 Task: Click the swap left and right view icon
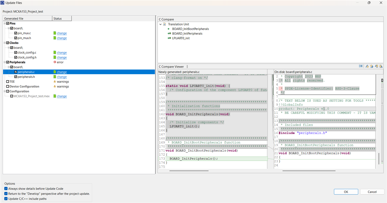point(361,66)
